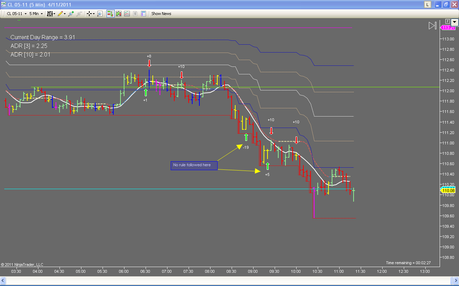
Task: Click the green buy arrow labeled -19
Action: pos(246,137)
